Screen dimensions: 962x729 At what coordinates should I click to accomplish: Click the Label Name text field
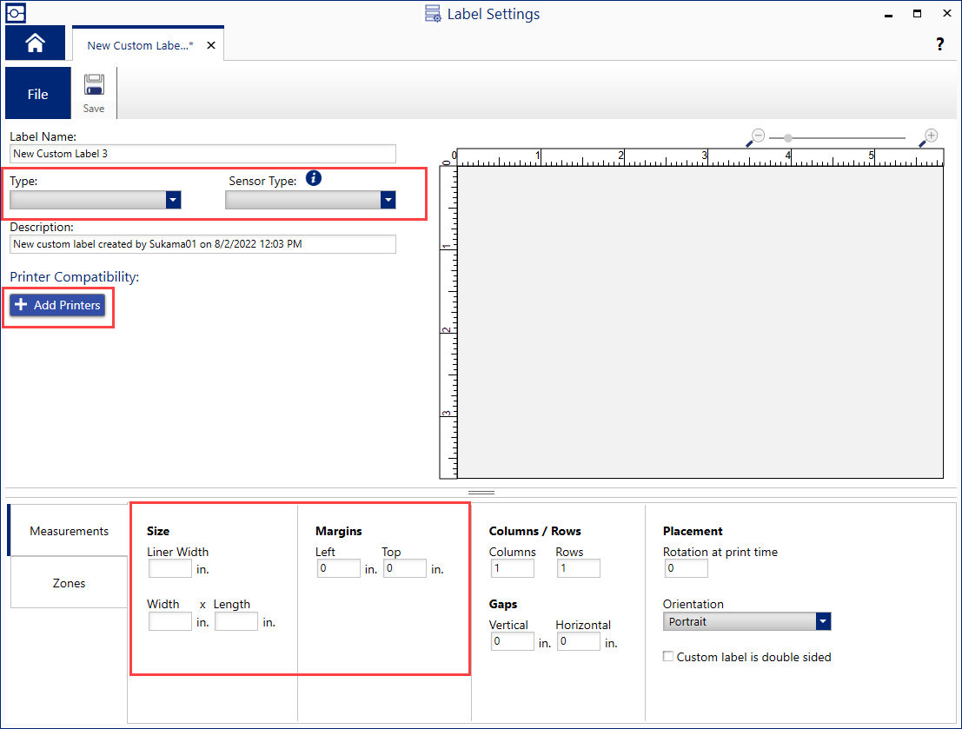point(202,154)
